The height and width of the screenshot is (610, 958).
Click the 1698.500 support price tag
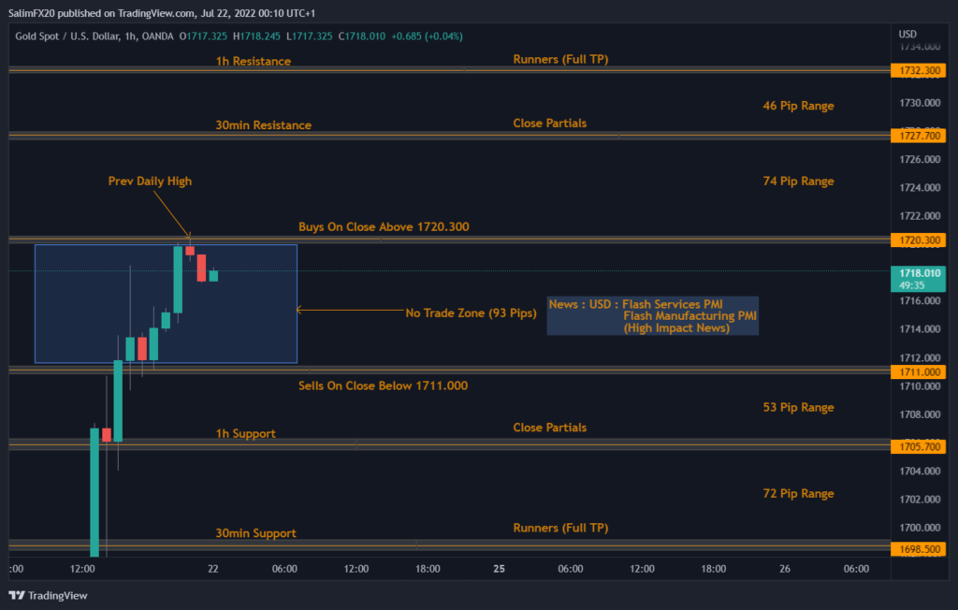click(x=918, y=549)
